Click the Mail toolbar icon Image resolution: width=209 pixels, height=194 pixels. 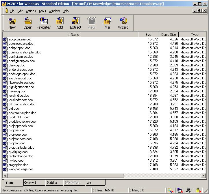point(108,21)
